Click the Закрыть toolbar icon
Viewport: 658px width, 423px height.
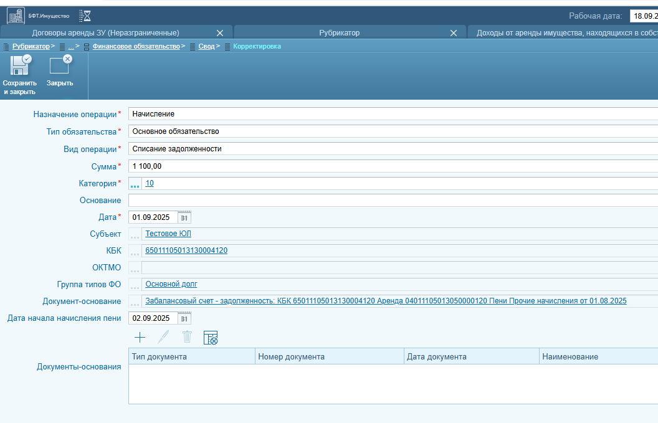coord(60,65)
